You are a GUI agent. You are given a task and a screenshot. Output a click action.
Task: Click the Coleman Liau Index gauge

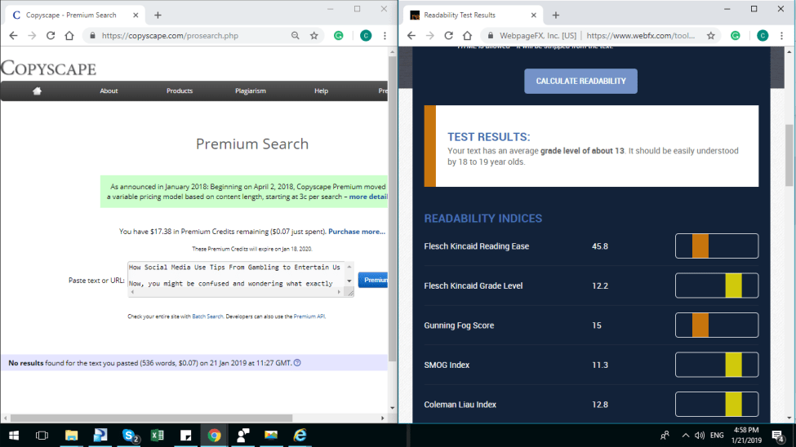[717, 405]
